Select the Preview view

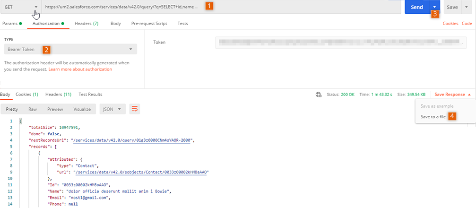[55, 109]
